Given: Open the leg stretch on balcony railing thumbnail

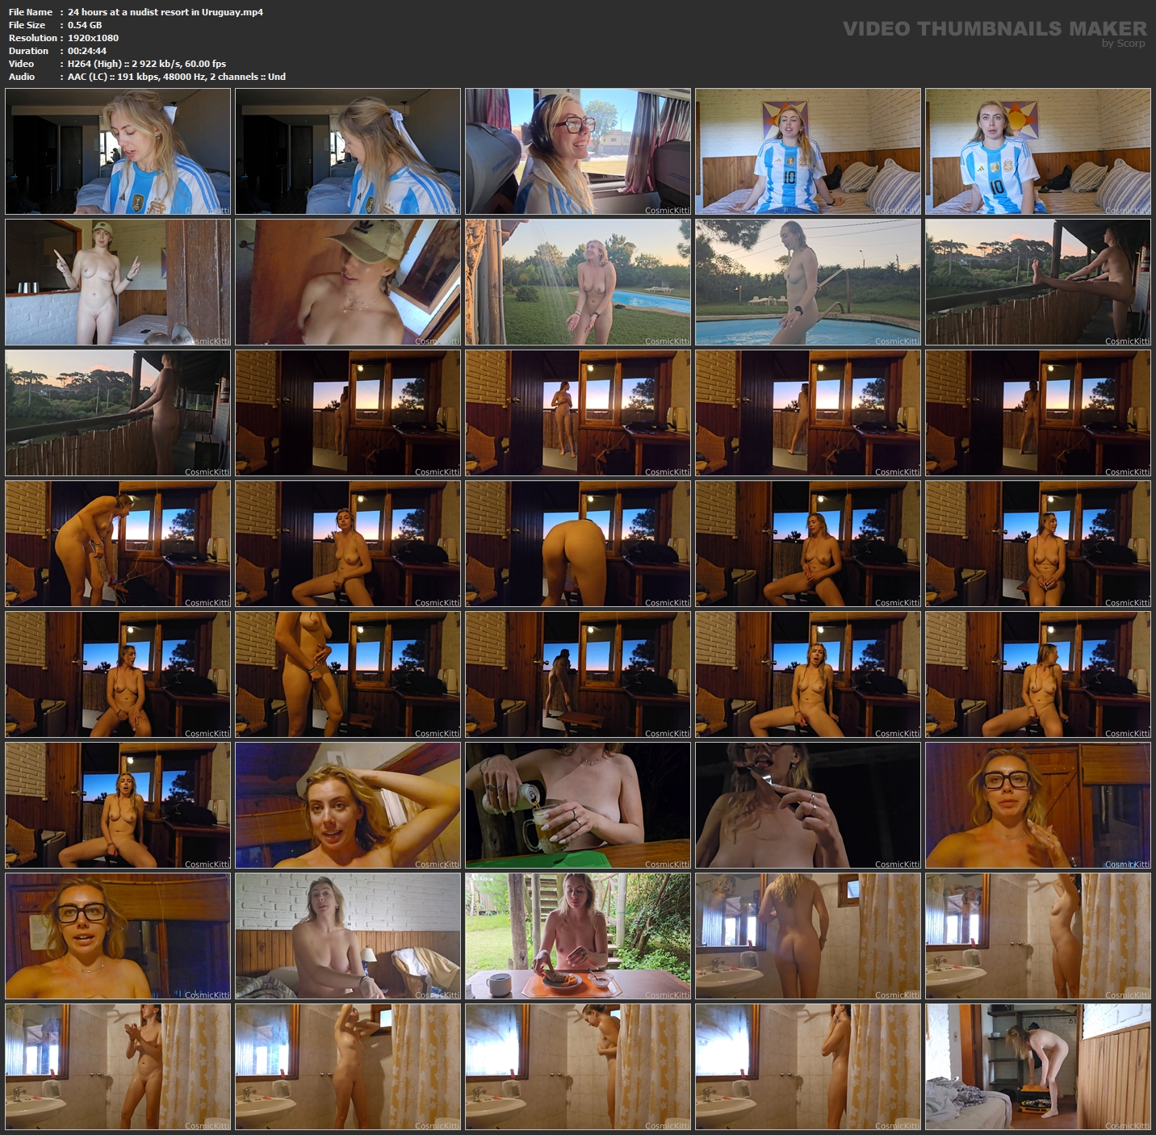Looking at the screenshot, I should pyautogui.click(x=1038, y=283).
